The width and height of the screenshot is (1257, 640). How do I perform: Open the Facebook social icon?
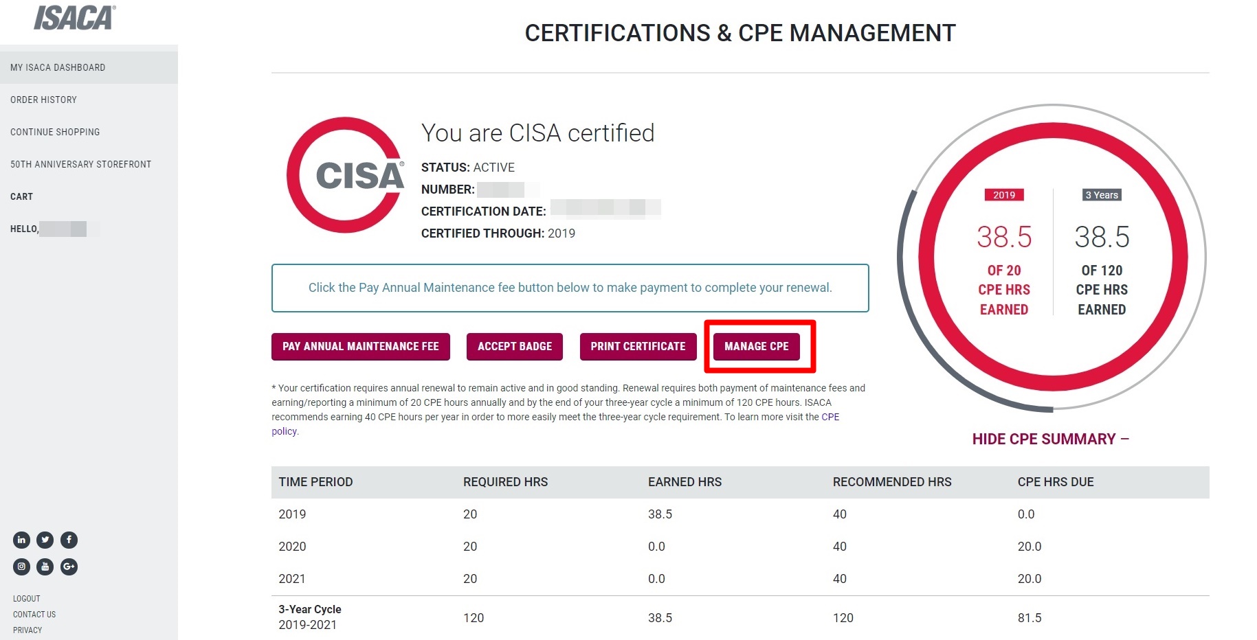click(69, 540)
